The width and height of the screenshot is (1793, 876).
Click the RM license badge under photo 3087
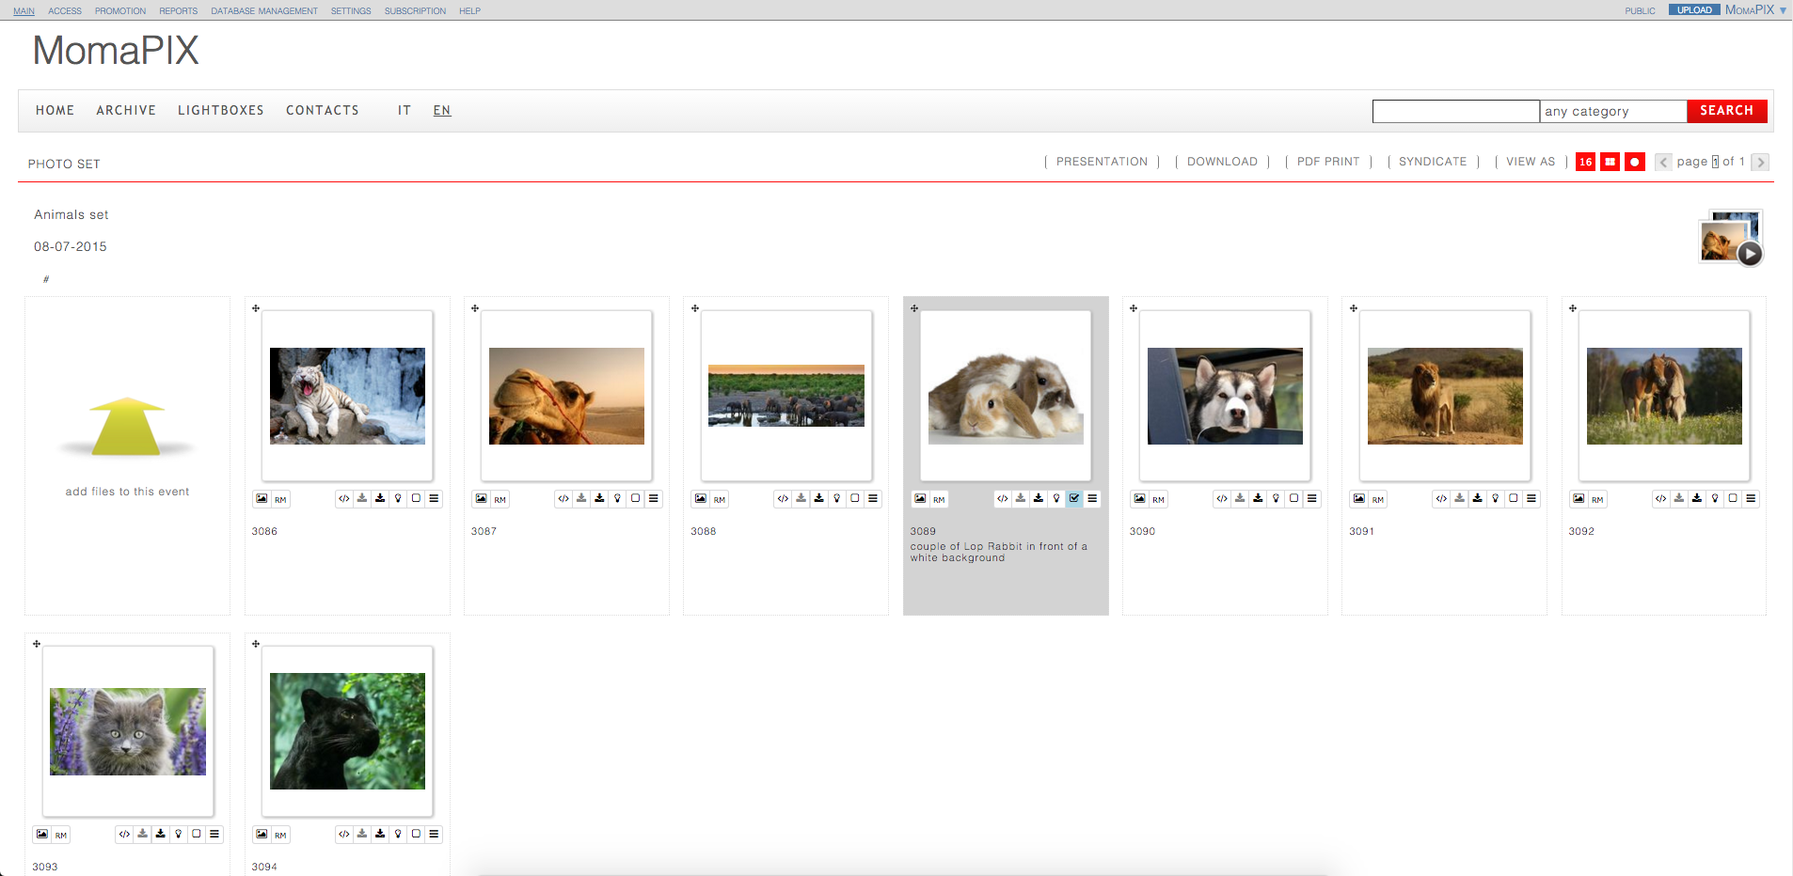[x=500, y=500]
